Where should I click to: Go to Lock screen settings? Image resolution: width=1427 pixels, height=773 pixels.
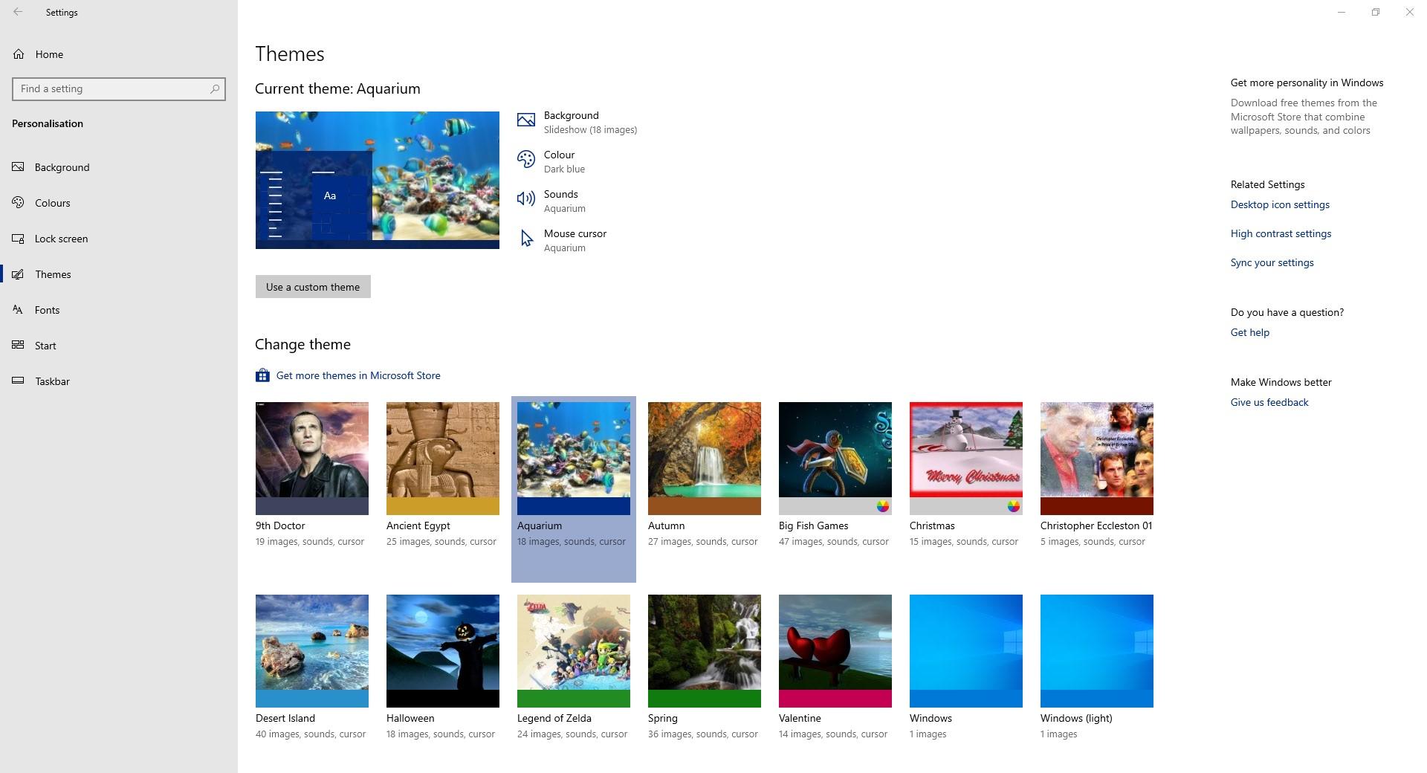coord(119,239)
